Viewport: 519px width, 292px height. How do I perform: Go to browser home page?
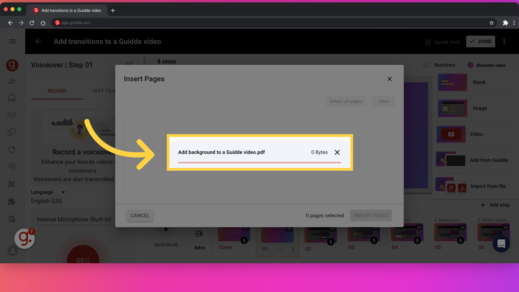(x=43, y=23)
